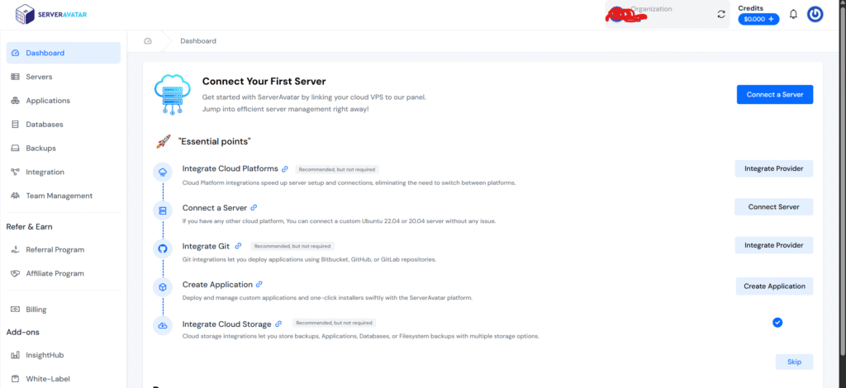
Task: Click Dashboard breadcrumb text
Action: (x=198, y=41)
